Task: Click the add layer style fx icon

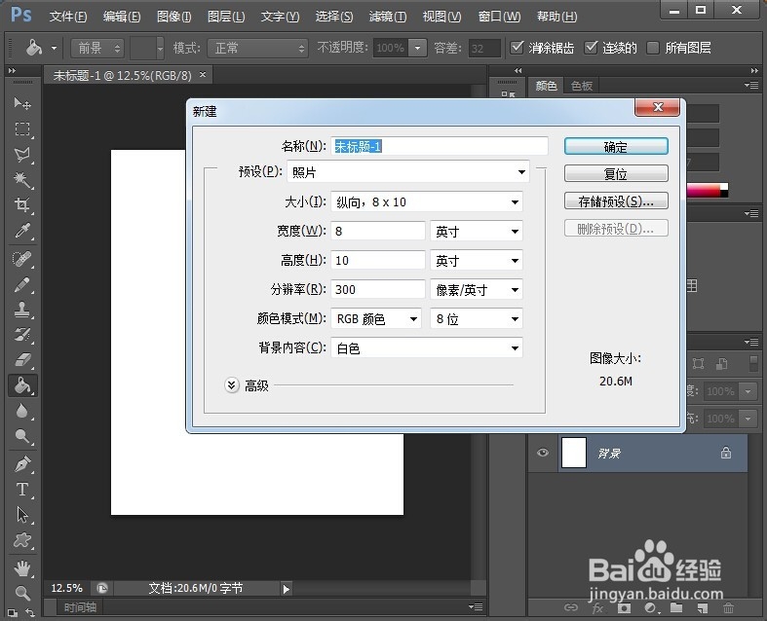Action: click(597, 607)
